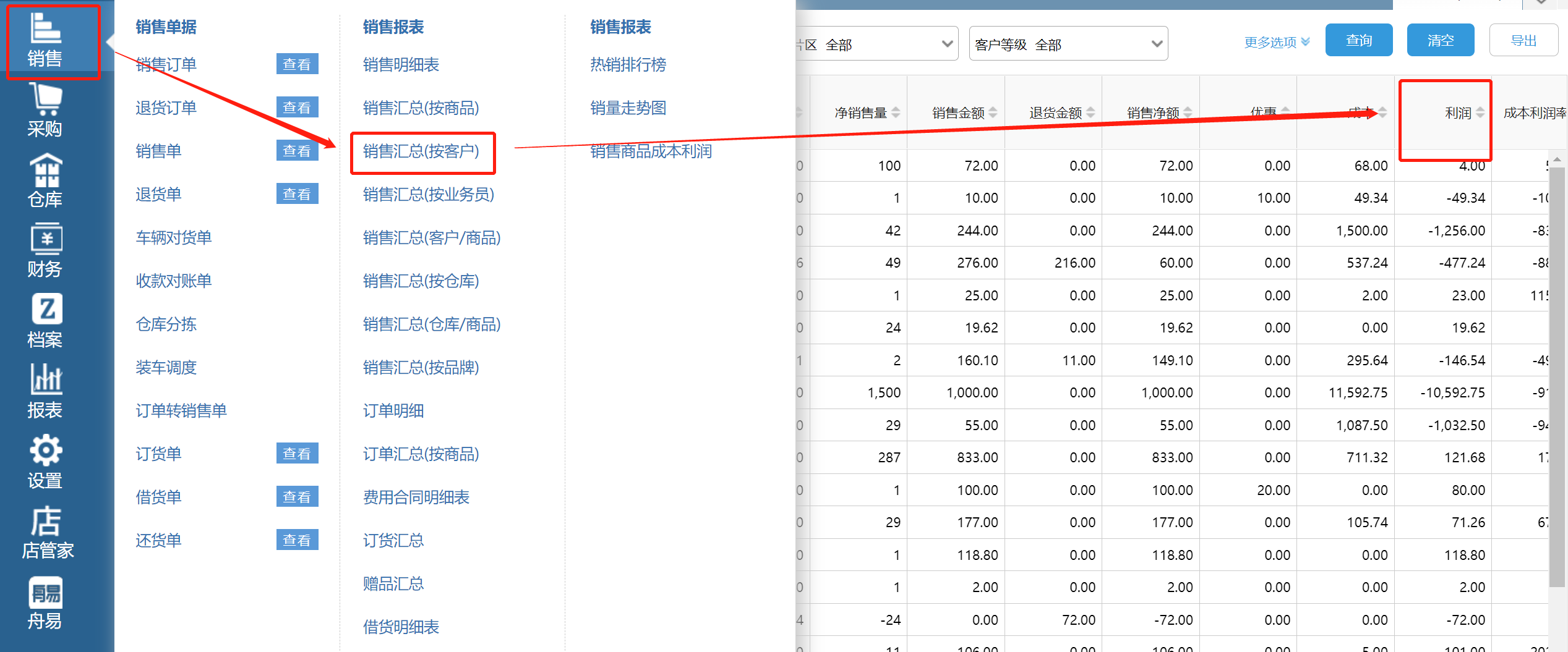Viewport: 1568px width, 652px height.
Task: Open 车辆对货单 menu entry
Action: point(174,237)
